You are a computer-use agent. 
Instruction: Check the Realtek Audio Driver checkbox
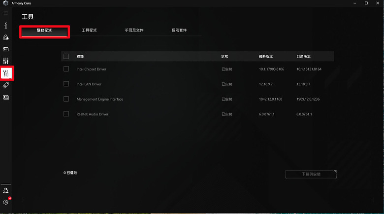[x=66, y=114]
